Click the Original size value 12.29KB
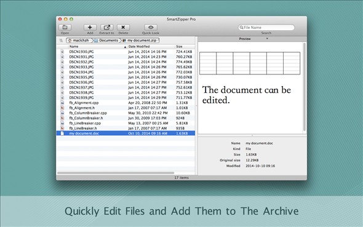The image size is (363, 227). (x=252, y=160)
